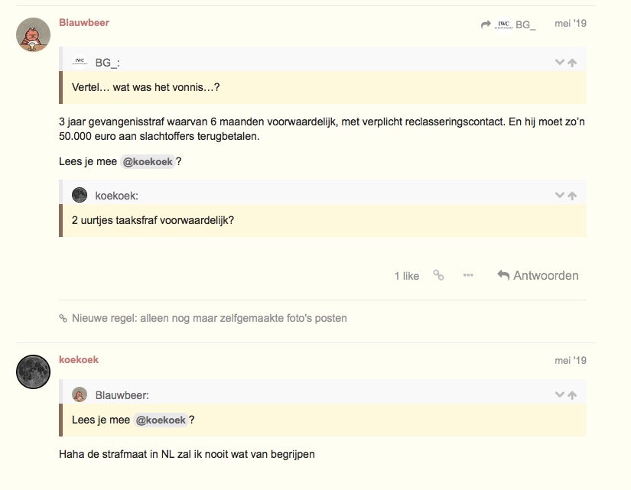
Task: Open koekoek's moon avatar profile
Action: tap(33, 372)
